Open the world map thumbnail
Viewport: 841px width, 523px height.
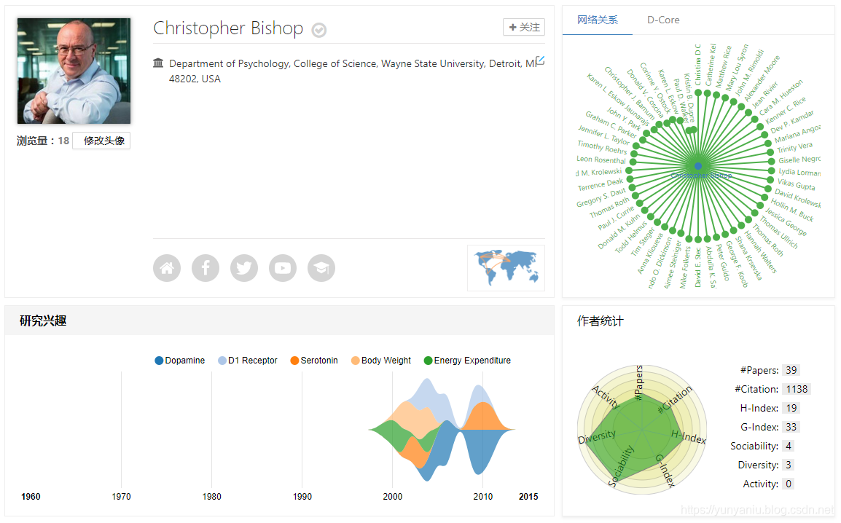(x=506, y=268)
